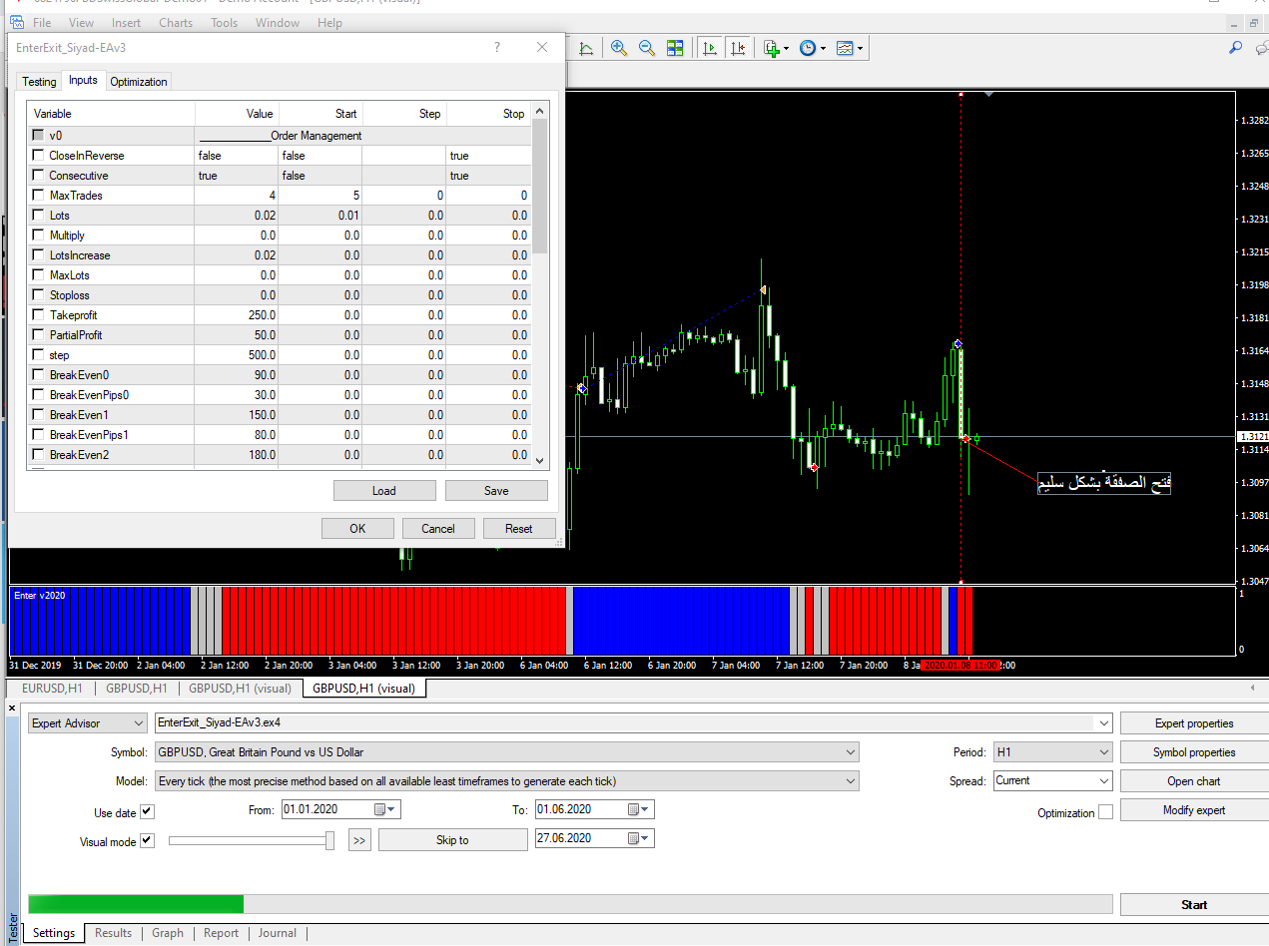Open the Journal tab in the tester
This screenshot has width=1269, height=946.
click(277, 933)
